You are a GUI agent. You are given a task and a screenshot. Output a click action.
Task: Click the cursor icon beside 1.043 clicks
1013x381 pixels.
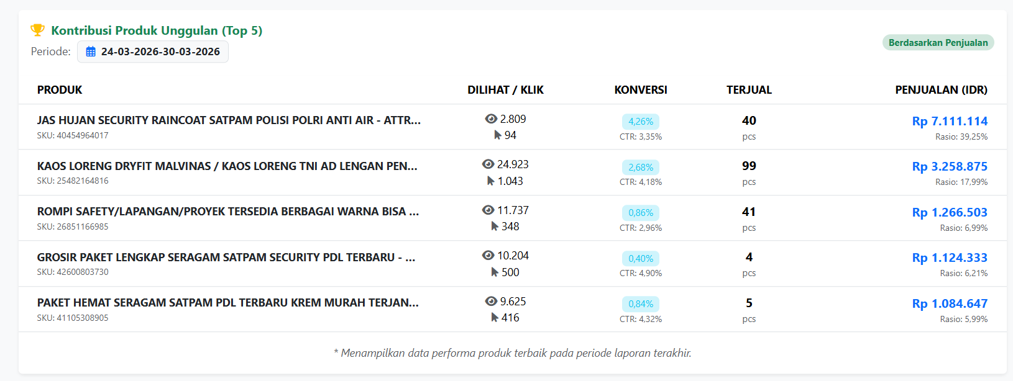(490, 181)
